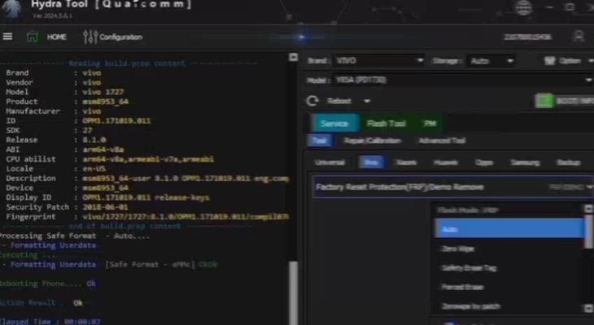594x325 pixels.
Task: Click the Configuration label
Action: [x=121, y=37]
